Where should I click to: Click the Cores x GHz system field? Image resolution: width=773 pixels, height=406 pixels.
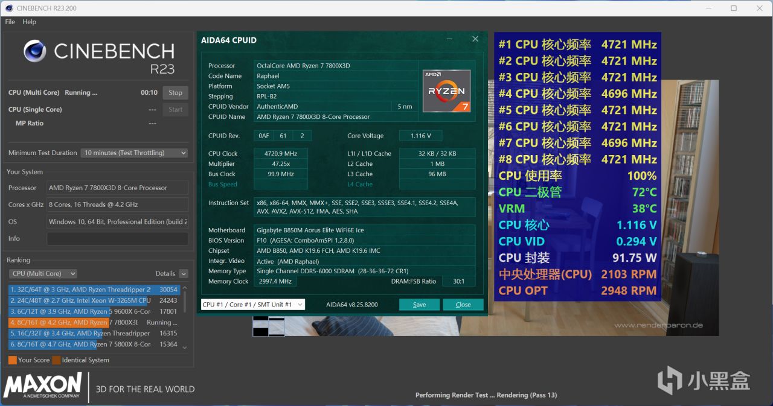point(118,205)
